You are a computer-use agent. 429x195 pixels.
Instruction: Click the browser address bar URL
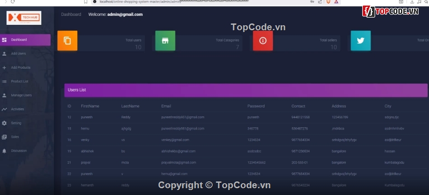pos(140,2)
